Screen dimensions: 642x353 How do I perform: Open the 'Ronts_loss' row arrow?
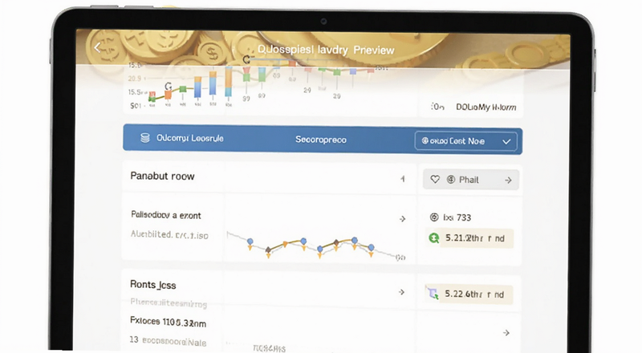pos(402,292)
